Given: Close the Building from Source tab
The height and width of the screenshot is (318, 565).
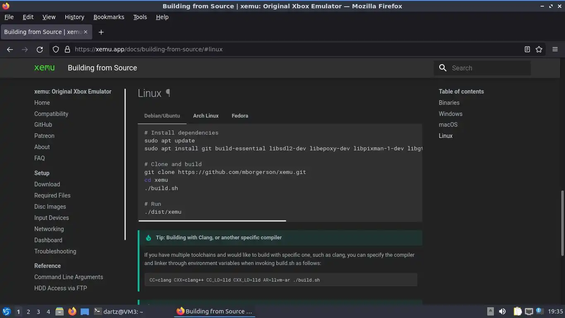Looking at the screenshot, I should [86, 32].
